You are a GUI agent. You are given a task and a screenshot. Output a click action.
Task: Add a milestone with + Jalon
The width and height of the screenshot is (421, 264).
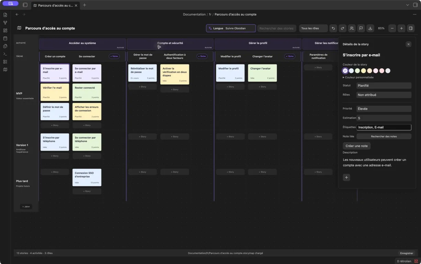(x=26, y=207)
